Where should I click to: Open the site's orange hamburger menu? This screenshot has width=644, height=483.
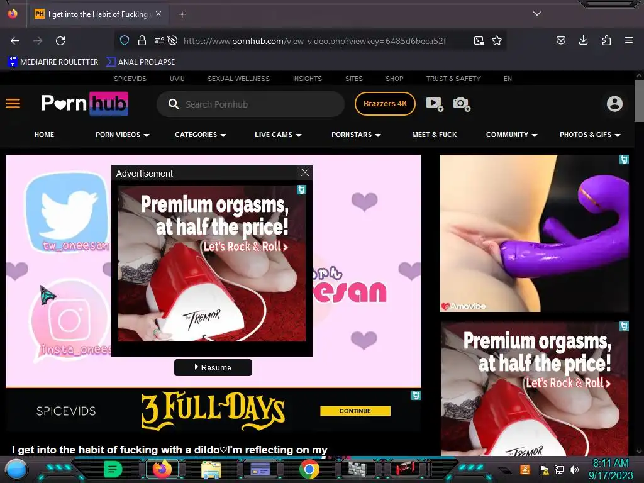pyautogui.click(x=13, y=104)
